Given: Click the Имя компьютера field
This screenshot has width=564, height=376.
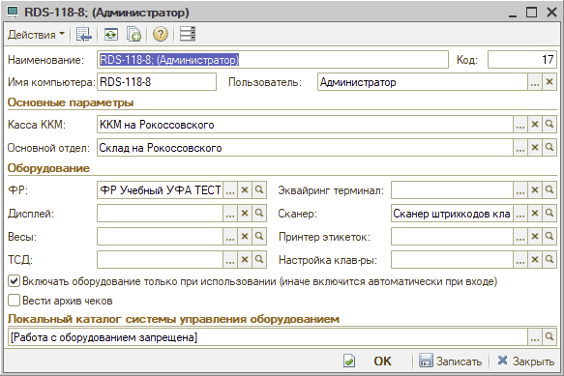Looking at the screenshot, I should 157,82.
